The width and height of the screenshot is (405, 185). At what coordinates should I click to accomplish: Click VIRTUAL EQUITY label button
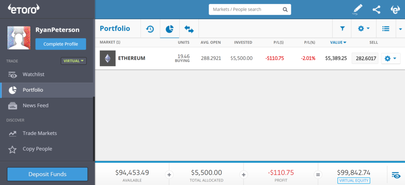354,180
